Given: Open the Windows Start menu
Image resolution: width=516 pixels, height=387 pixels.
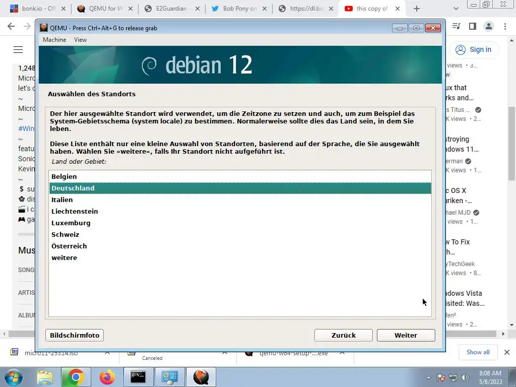Looking at the screenshot, I should 14,377.
